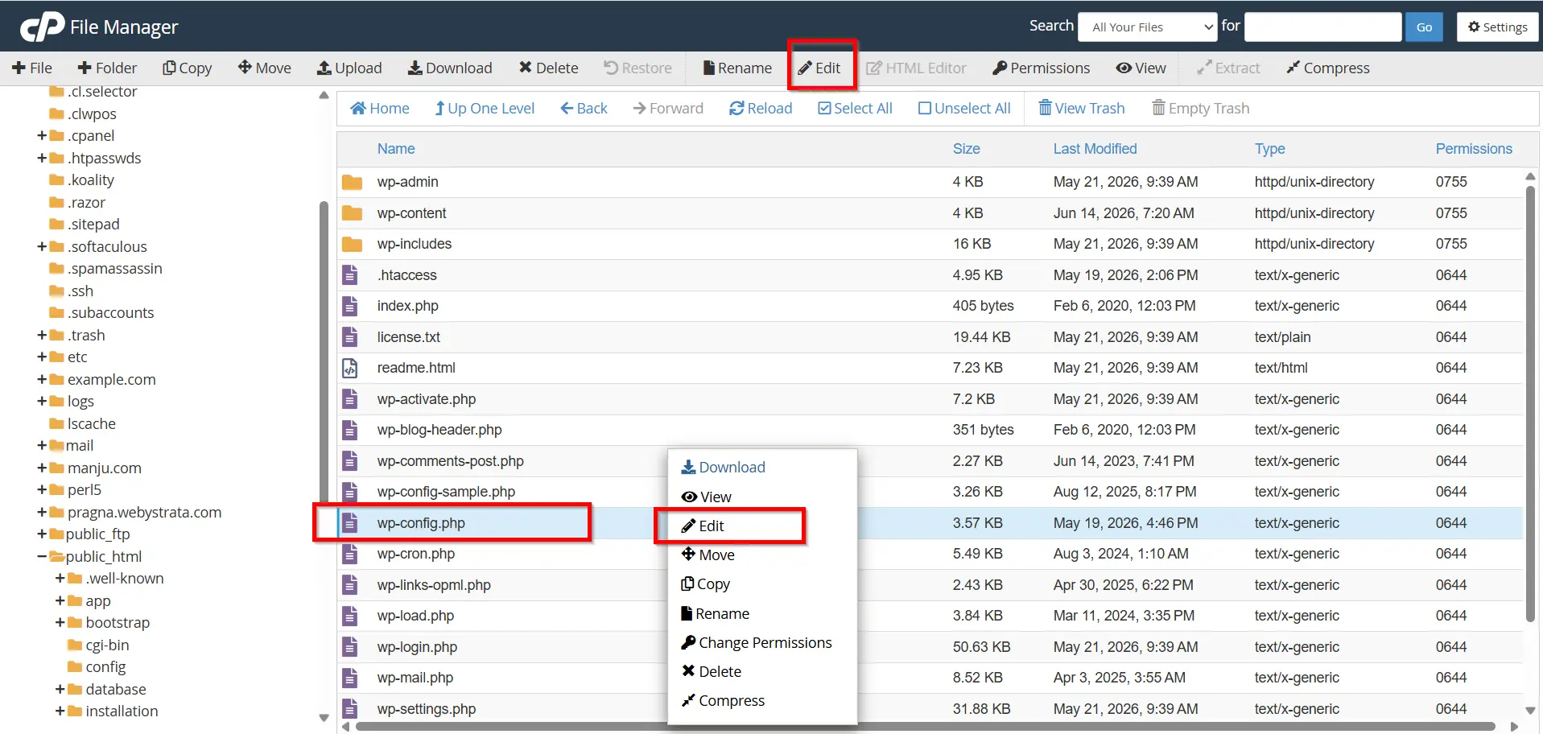The height and width of the screenshot is (734, 1543).
Task: Click the View eye toolbar button
Action: (1141, 68)
